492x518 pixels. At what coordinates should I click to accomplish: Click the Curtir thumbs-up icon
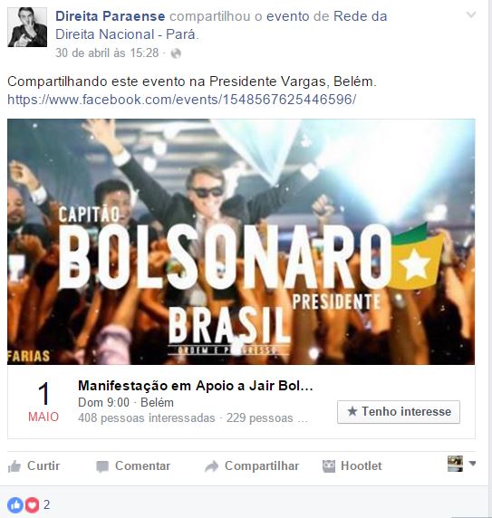[x=14, y=466]
